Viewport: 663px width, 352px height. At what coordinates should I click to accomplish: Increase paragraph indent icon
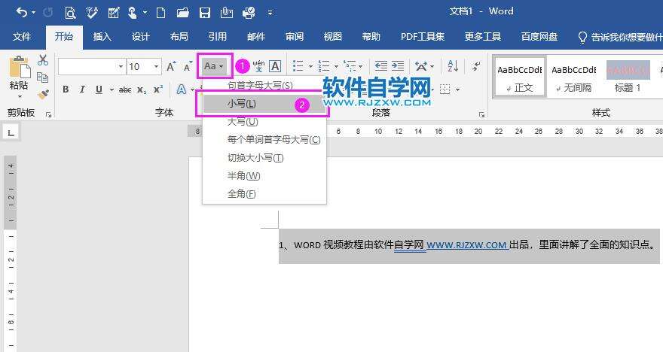[398, 66]
